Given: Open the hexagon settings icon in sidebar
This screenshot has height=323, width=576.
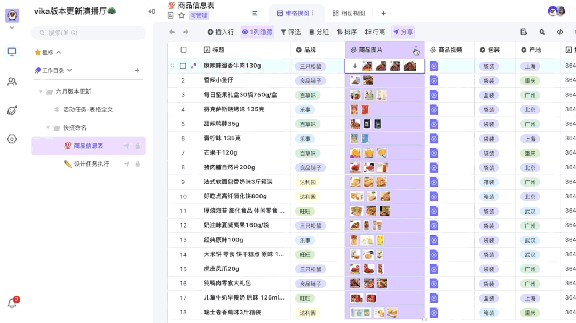Looking at the screenshot, I should [x=12, y=139].
